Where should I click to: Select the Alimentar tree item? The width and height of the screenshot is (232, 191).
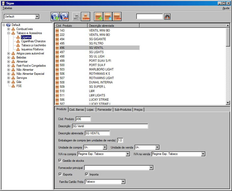[x=22, y=62]
